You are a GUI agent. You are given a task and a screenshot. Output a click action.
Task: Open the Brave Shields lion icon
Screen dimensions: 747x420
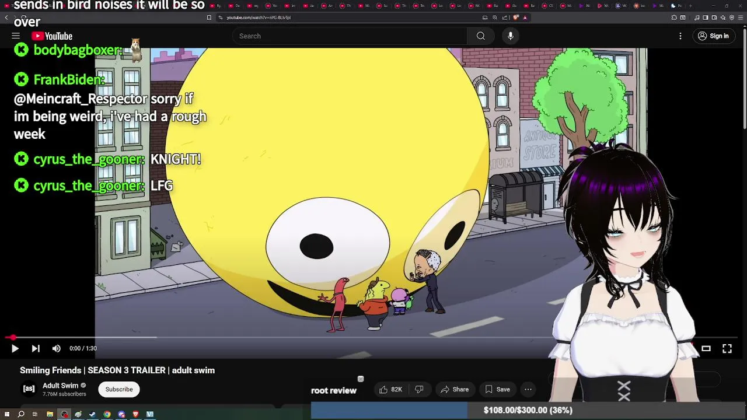[x=516, y=17]
